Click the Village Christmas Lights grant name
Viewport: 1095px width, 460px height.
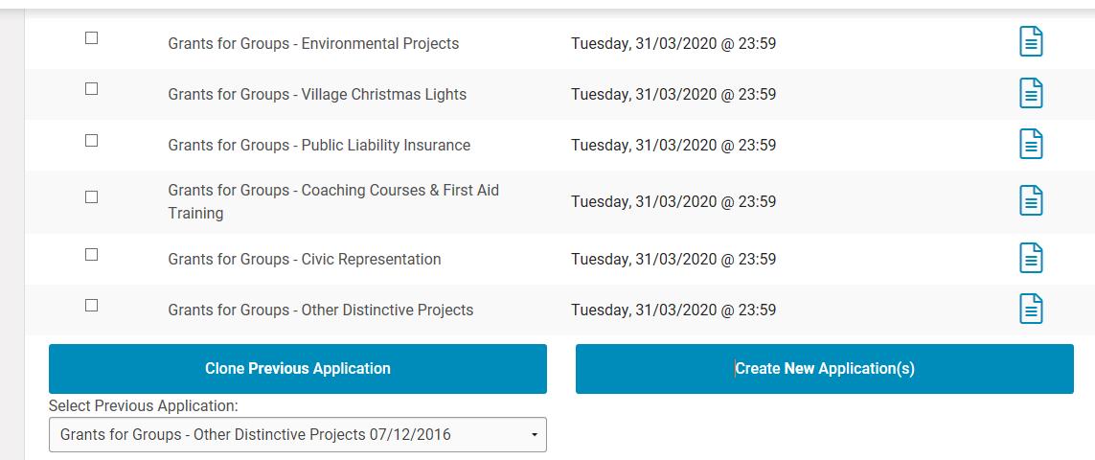[317, 95]
